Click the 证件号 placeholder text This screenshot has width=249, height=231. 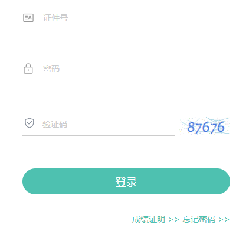[55, 18]
